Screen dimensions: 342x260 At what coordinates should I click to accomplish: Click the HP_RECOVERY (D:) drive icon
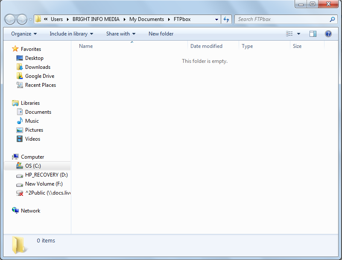coord(20,175)
